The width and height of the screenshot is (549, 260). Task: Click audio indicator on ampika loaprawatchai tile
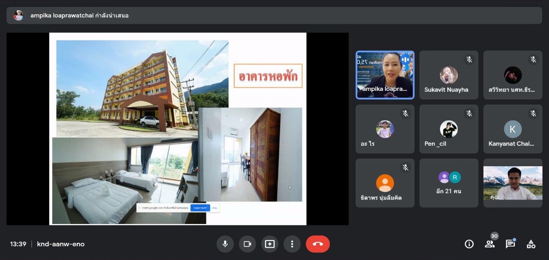(405, 60)
